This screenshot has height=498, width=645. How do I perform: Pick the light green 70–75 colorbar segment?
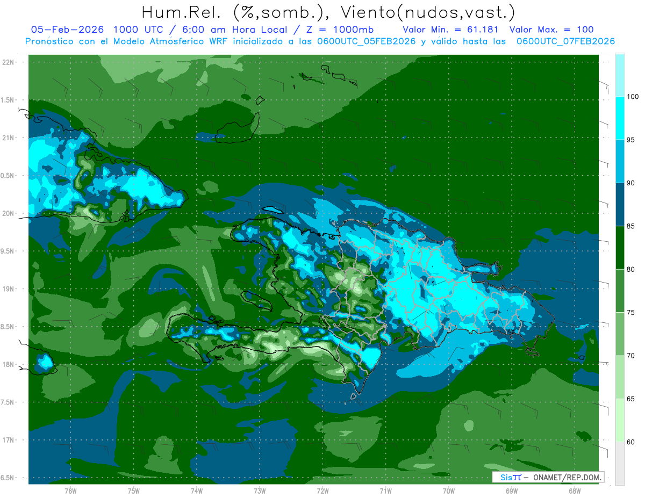pyautogui.click(x=620, y=334)
